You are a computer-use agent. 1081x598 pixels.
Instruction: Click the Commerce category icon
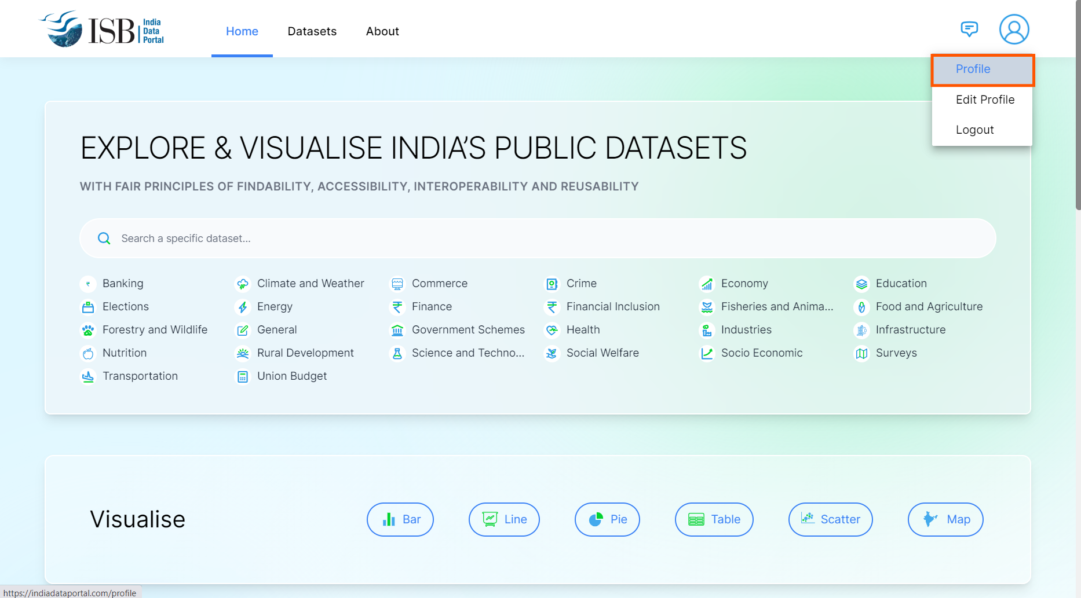click(x=397, y=284)
